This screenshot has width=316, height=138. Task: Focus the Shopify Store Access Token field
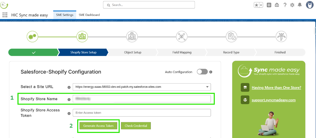tap(142, 113)
